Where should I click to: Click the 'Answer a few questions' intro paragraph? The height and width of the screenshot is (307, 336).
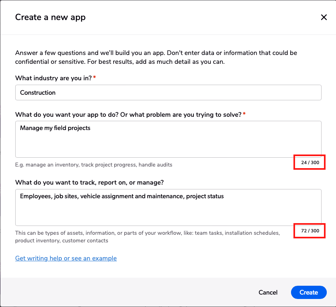[156, 57]
